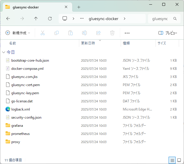
Task: Click the JSON icon of bootstrap-core-hub.json
Action: click(8, 60)
